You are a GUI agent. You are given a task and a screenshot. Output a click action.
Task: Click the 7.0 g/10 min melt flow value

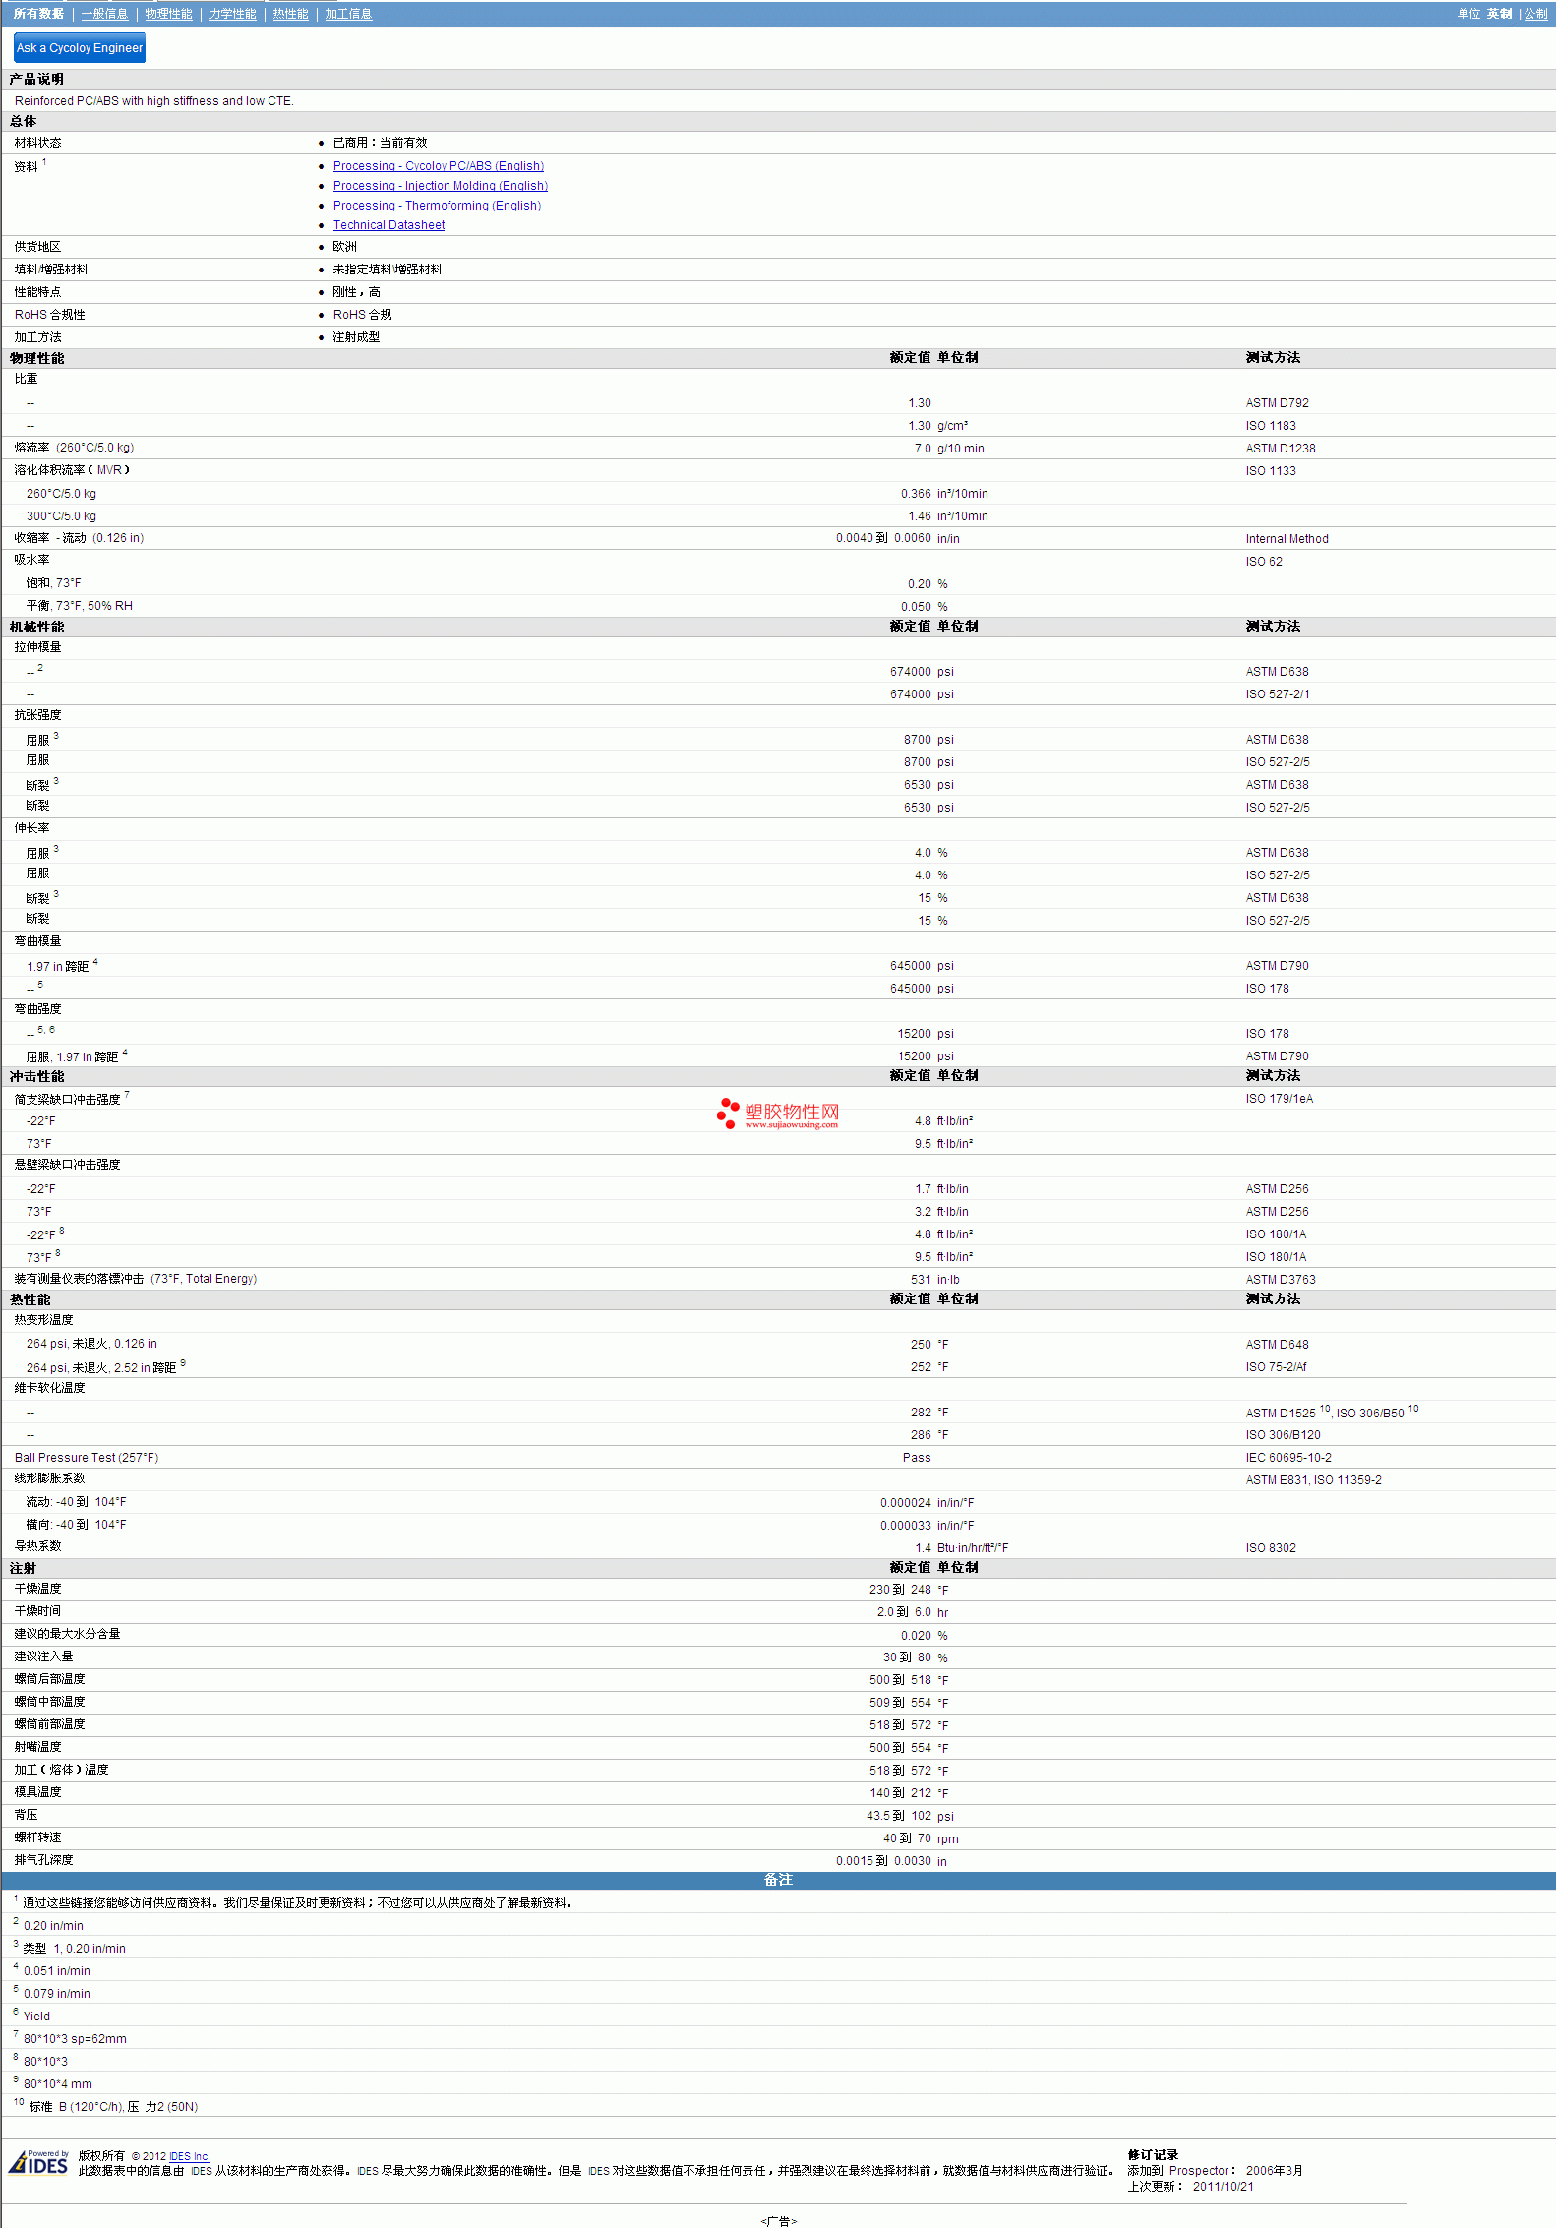pyautogui.click(x=949, y=449)
